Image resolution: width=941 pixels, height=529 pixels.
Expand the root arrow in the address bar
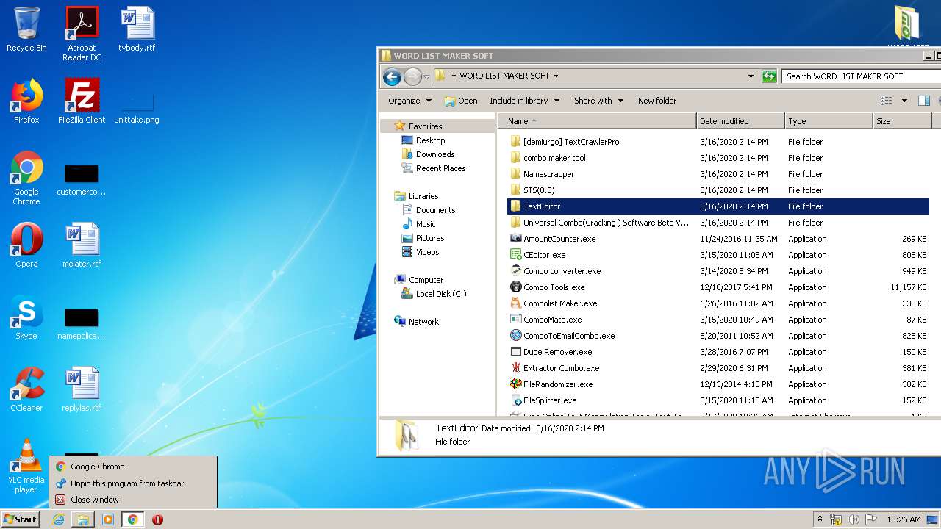(x=454, y=76)
